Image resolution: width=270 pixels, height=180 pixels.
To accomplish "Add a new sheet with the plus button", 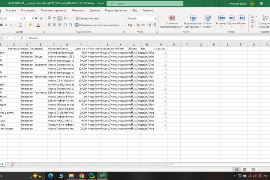I will [12, 165].
